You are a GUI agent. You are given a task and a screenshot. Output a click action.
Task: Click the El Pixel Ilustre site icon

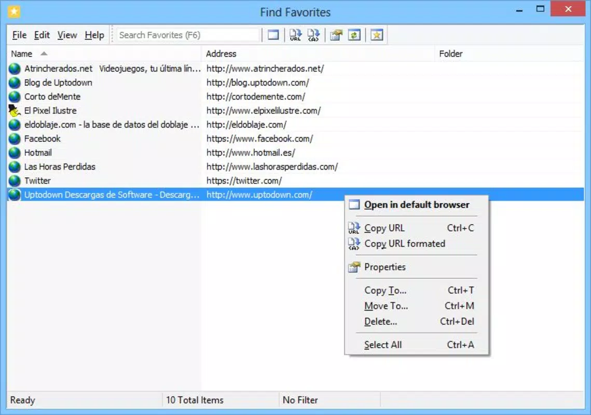coord(15,110)
